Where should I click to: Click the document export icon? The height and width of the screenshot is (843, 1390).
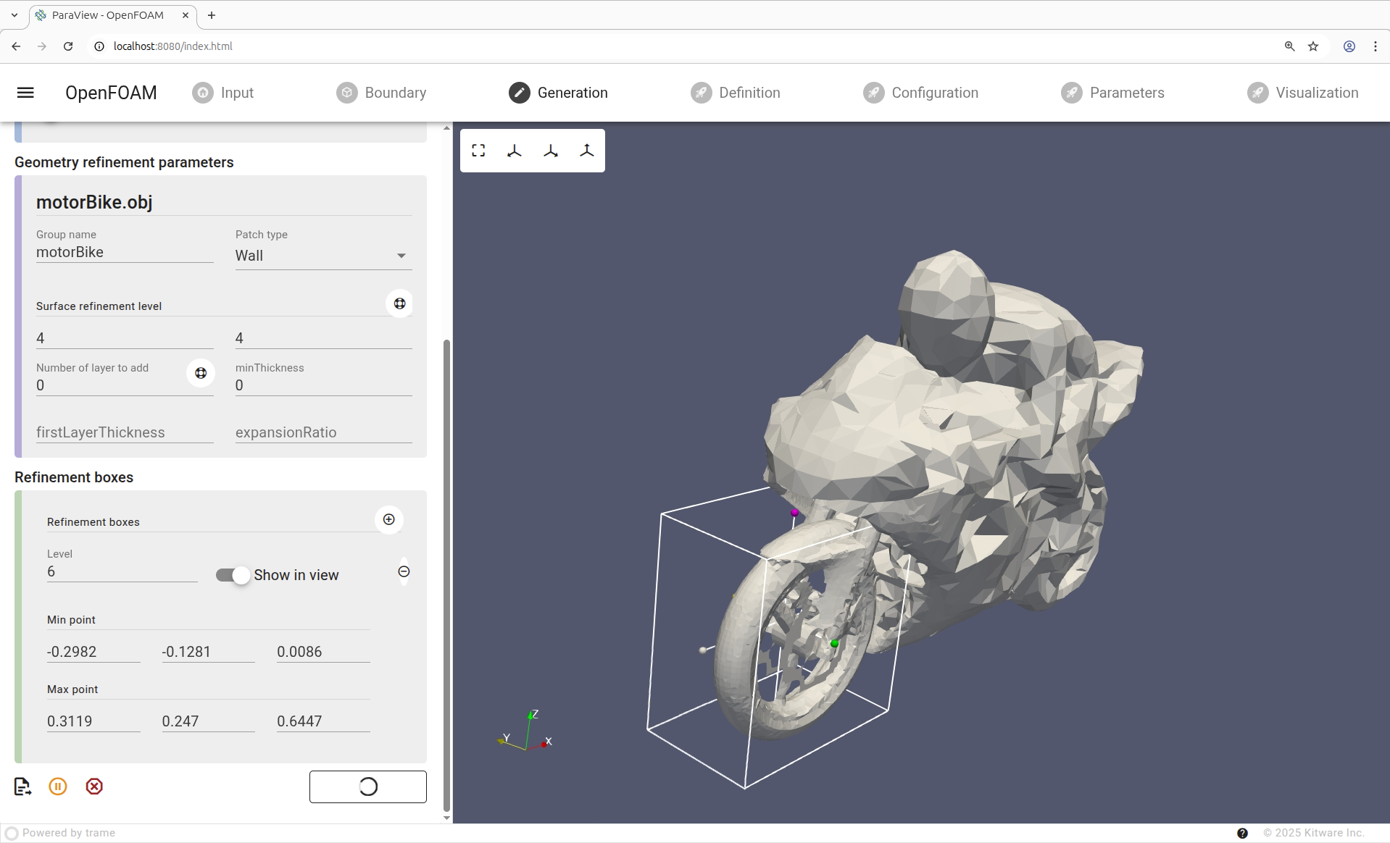pyautogui.click(x=22, y=787)
